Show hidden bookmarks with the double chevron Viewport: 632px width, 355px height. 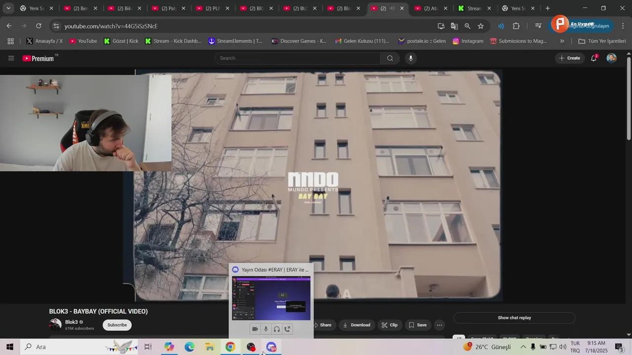point(562,41)
